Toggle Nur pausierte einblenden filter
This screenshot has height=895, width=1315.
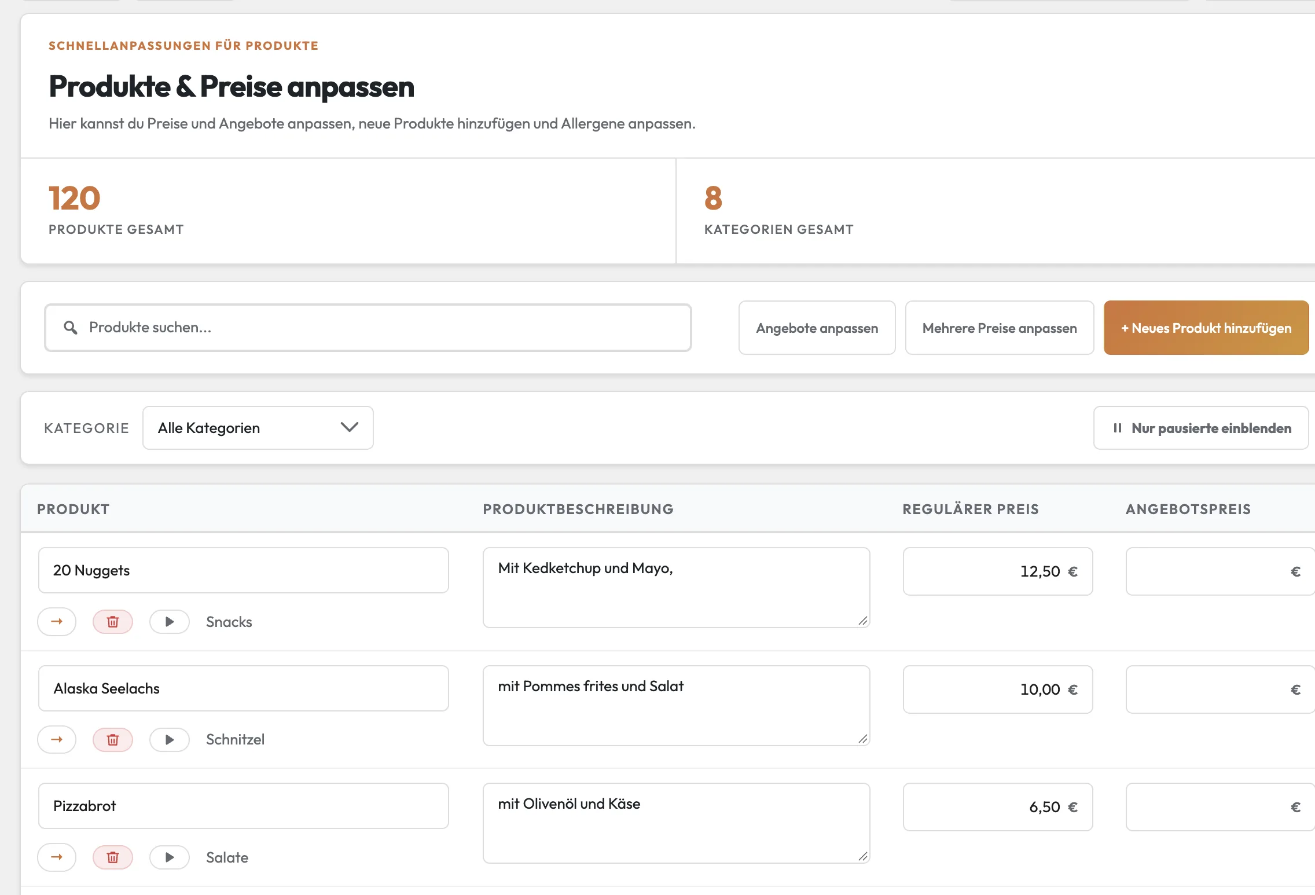(x=1201, y=428)
